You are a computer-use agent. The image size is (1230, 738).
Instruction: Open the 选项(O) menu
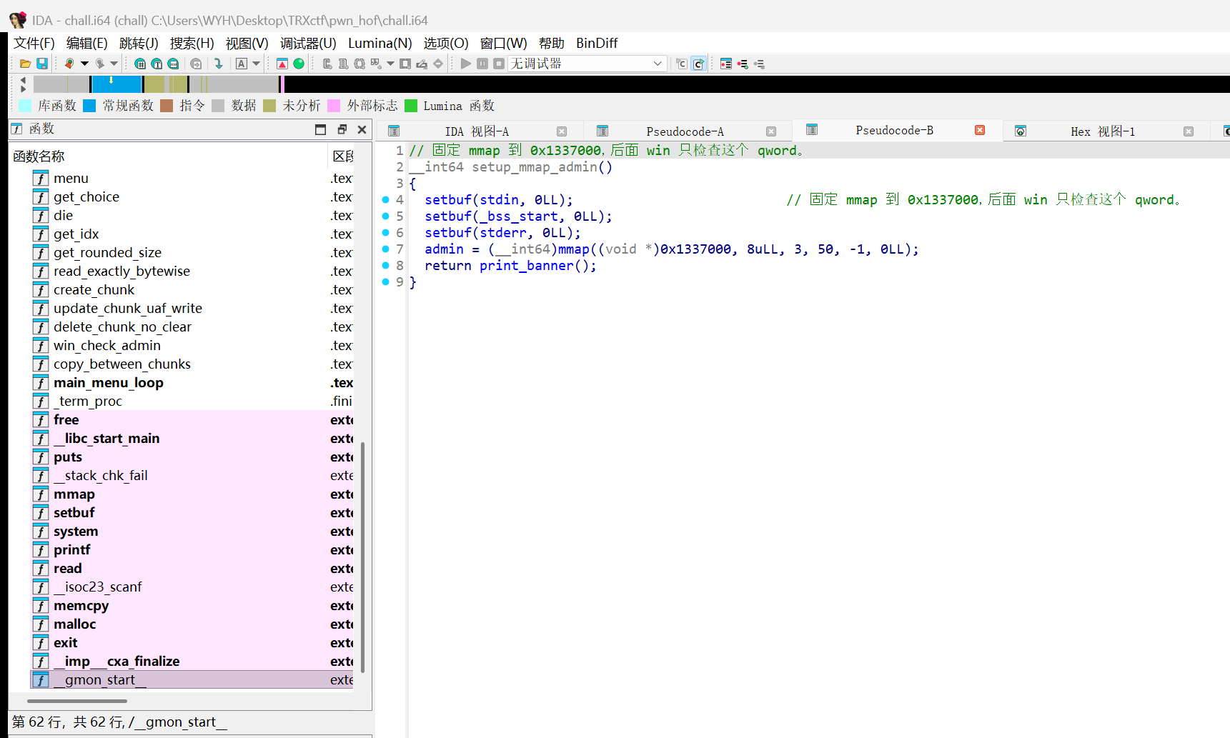tap(445, 43)
